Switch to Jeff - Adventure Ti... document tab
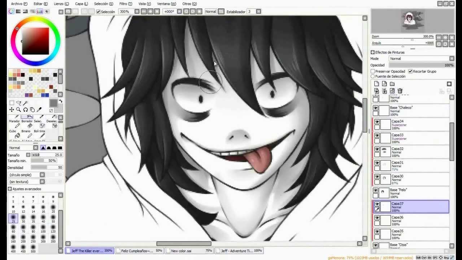 coord(239,251)
